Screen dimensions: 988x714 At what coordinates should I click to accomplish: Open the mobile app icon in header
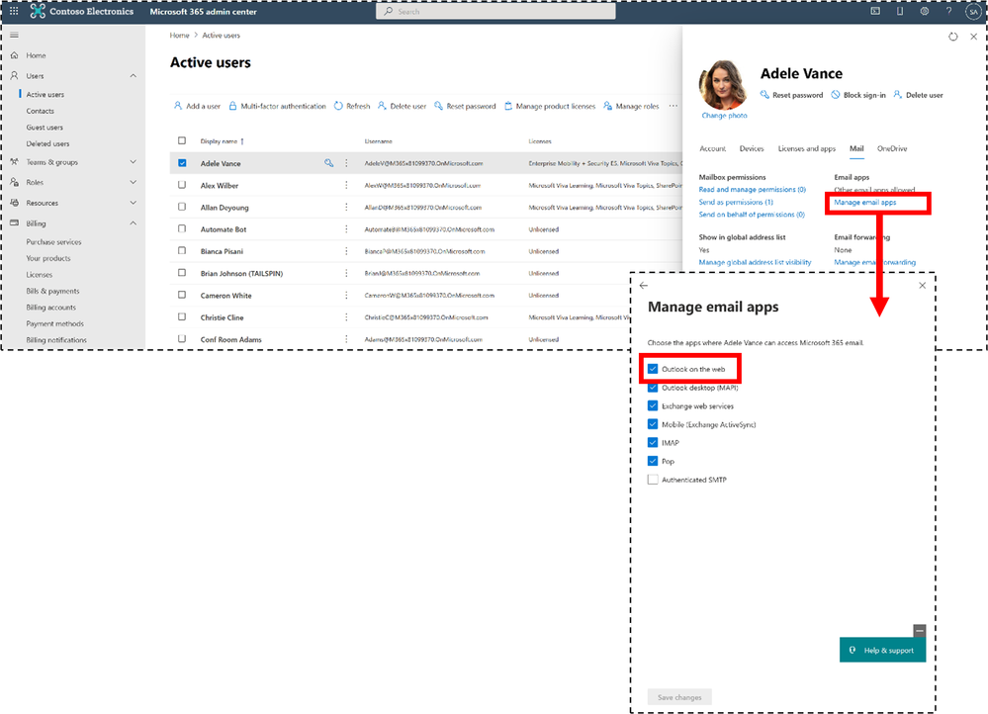click(x=900, y=11)
